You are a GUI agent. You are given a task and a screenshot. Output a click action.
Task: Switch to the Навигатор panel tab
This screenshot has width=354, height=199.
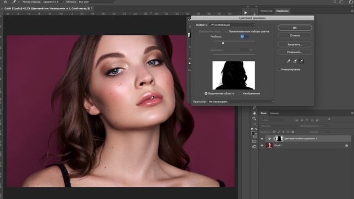267,11
